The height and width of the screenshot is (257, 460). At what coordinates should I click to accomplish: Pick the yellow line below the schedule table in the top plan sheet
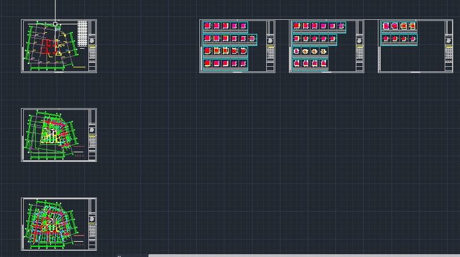pyautogui.click(x=79, y=67)
